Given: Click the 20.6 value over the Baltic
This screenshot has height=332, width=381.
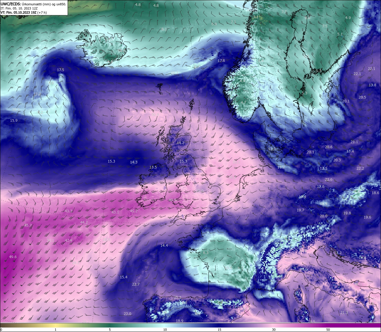Looking at the screenshot, I should coord(329,147).
